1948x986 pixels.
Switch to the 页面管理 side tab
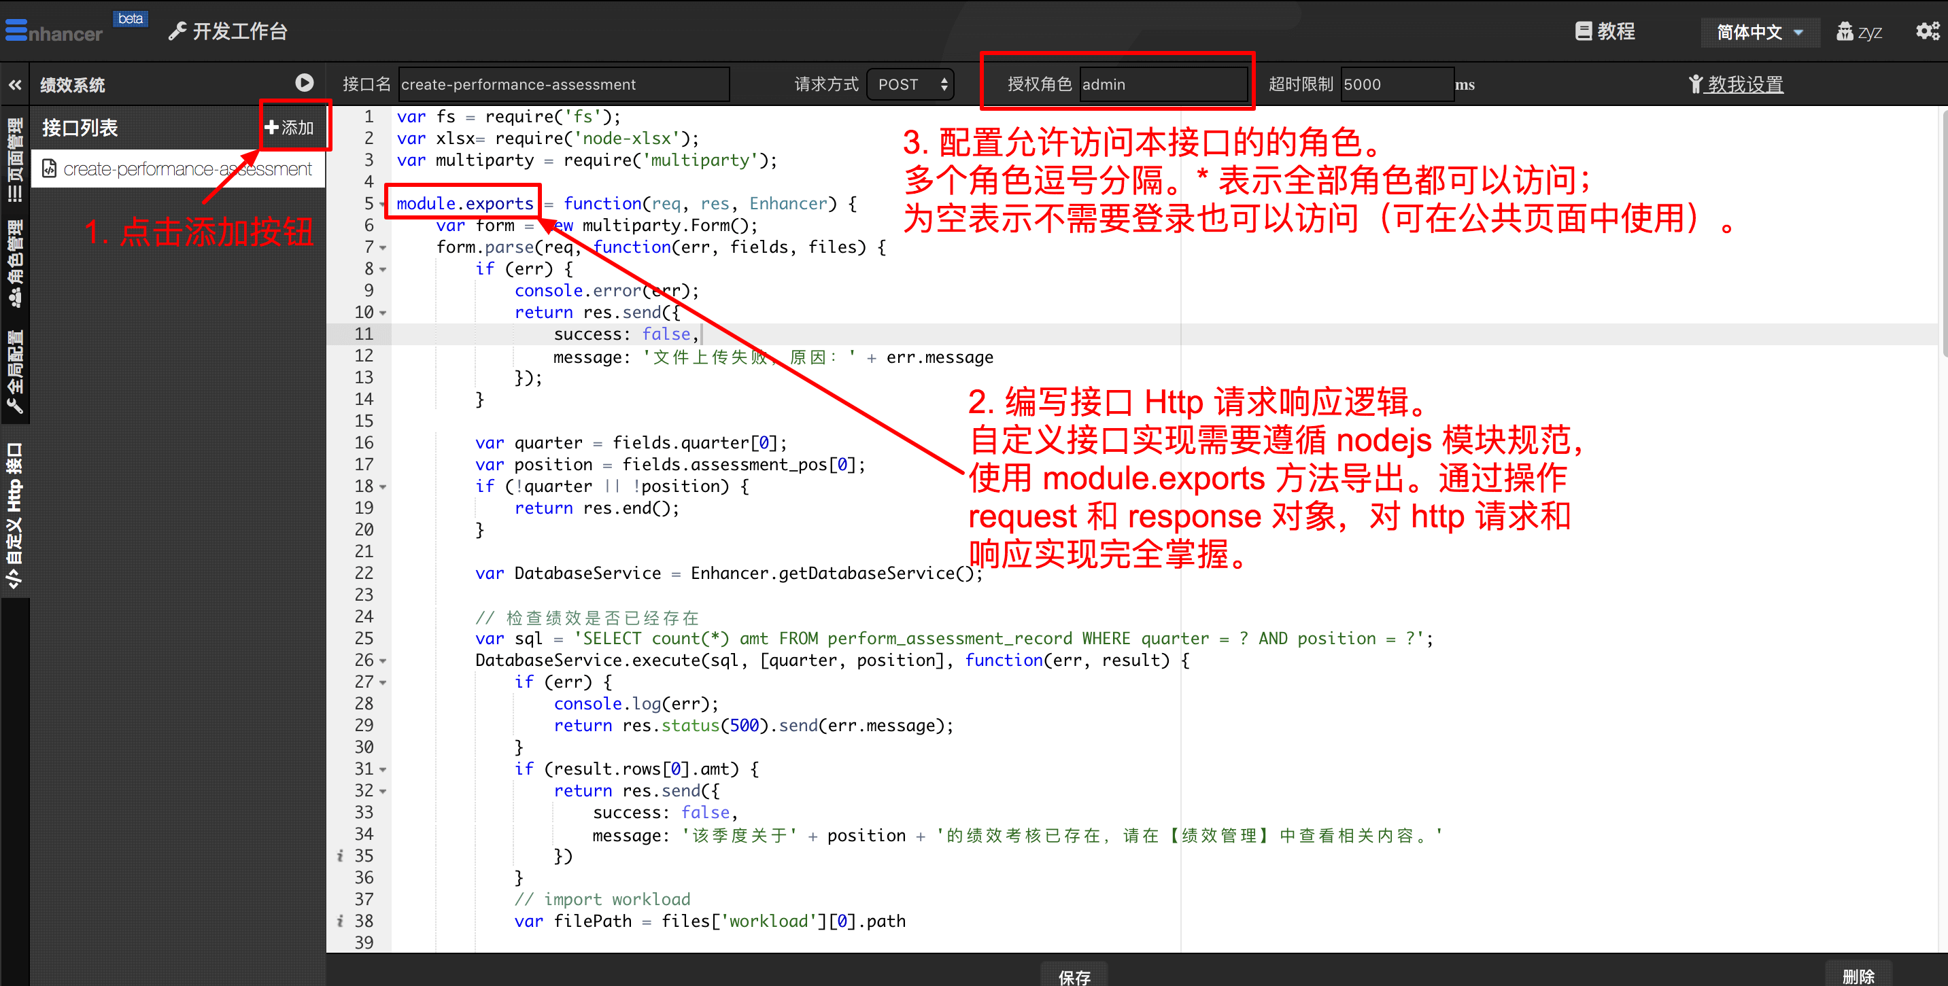pos(15,160)
